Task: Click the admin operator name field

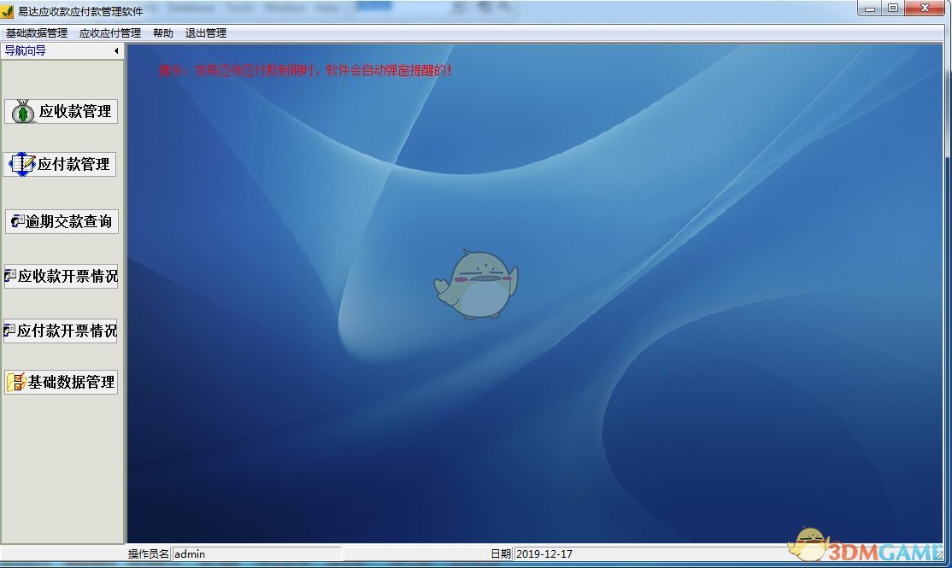Action: pos(256,554)
